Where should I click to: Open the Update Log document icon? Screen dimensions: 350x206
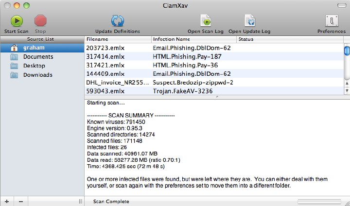(x=249, y=21)
